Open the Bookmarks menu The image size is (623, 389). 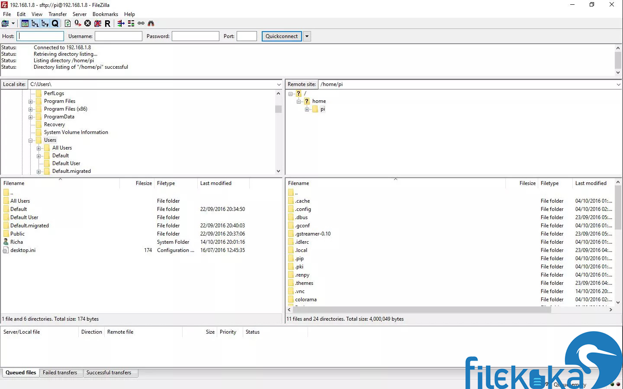coord(105,14)
